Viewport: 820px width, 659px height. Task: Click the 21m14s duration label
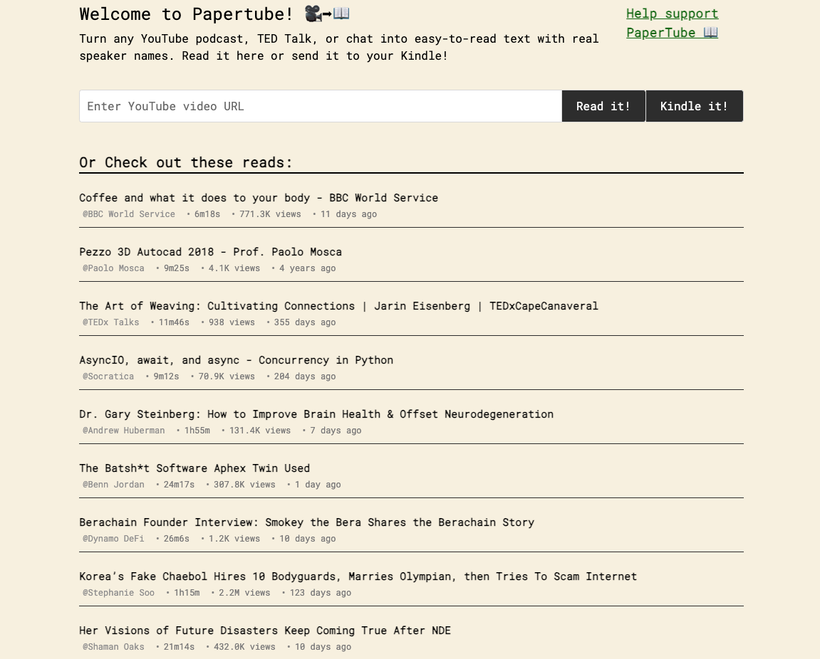tap(179, 647)
